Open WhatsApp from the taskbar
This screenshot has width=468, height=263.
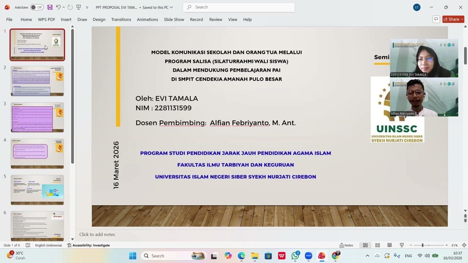[x=295, y=256]
